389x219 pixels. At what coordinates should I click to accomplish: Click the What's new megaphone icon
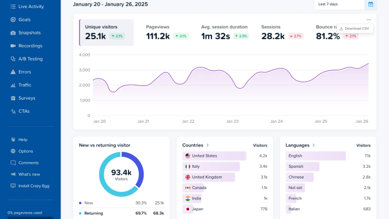13,175
